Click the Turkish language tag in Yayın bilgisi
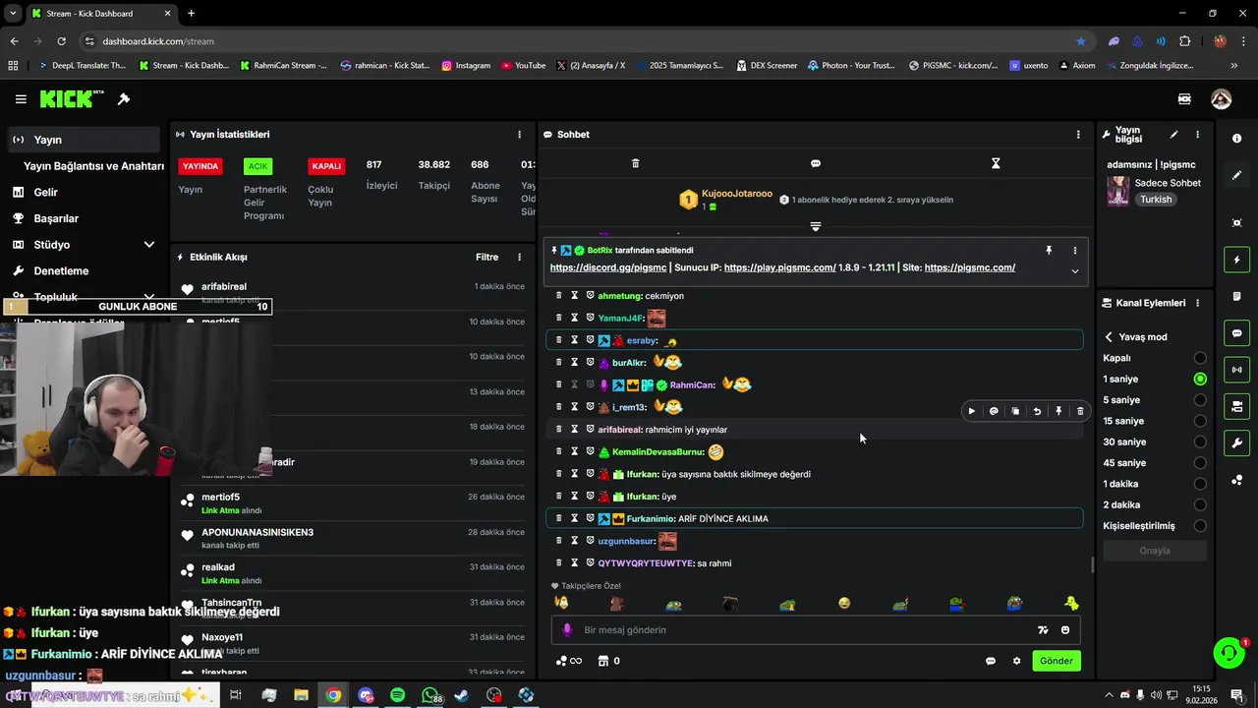 1156,200
